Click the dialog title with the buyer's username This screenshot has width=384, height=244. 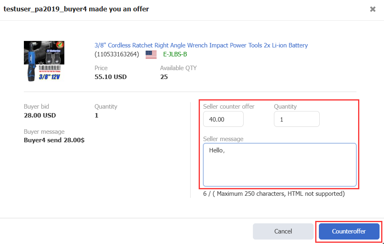coord(76,9)
